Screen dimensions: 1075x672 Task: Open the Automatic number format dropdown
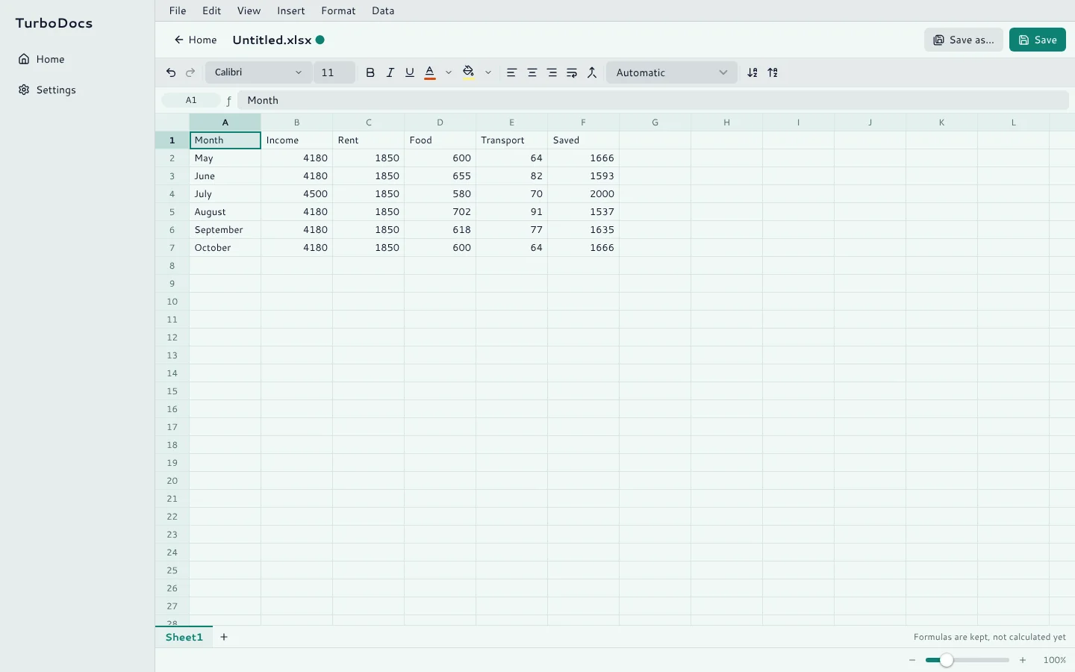coord(671,72)
